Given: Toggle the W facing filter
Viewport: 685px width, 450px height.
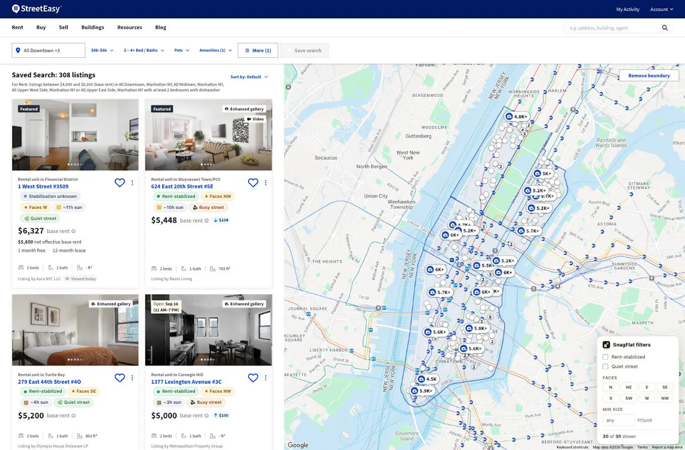Looking at the screenshot, I should pyautogui.click(x=647, y=398).
